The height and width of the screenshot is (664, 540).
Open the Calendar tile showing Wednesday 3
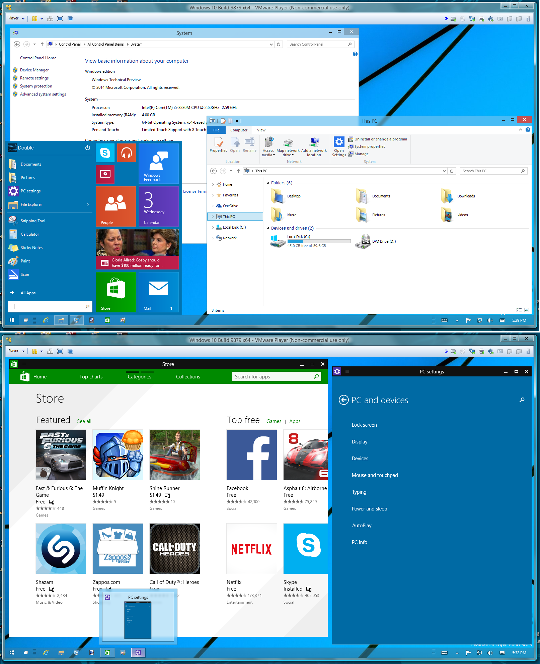tap(159, 206)
